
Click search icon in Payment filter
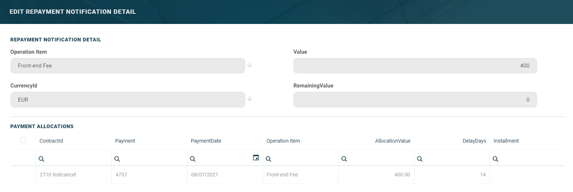pyautogui.click(x=117, y=159)
